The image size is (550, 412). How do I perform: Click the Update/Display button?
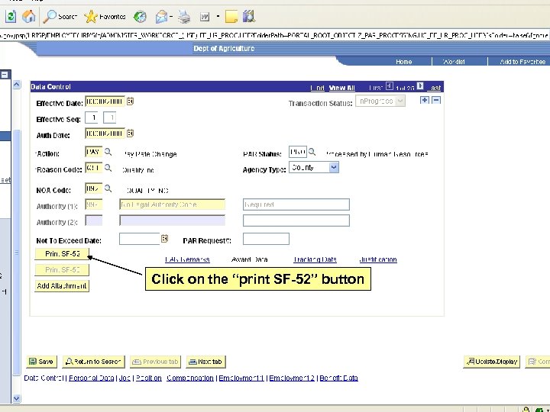tap(492, 362)
